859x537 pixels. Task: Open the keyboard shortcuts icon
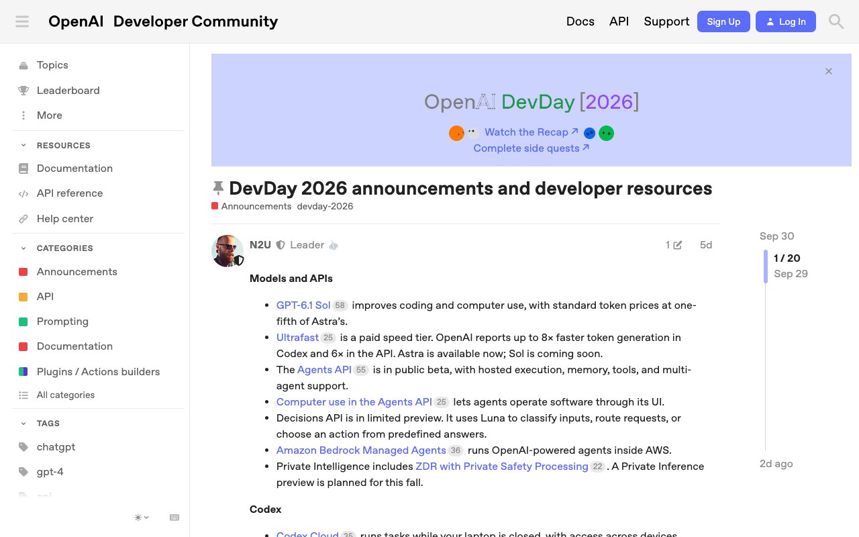tap(174, 518)
